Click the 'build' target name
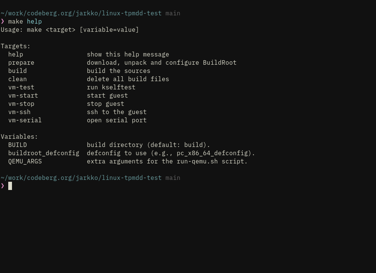This screenshot has height=273, width=376. (17, 71)
